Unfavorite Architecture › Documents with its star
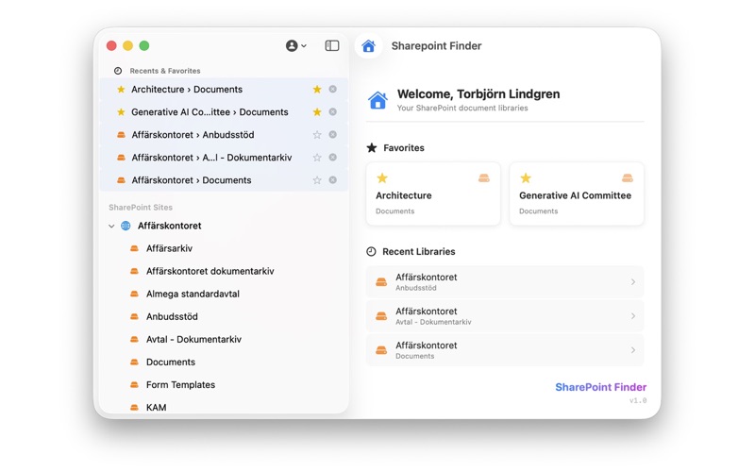This screenshot has width=755, height=472. click(317, 89)
